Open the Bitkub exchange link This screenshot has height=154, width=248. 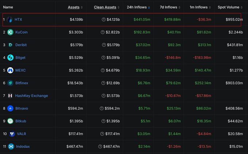(21, 121)
